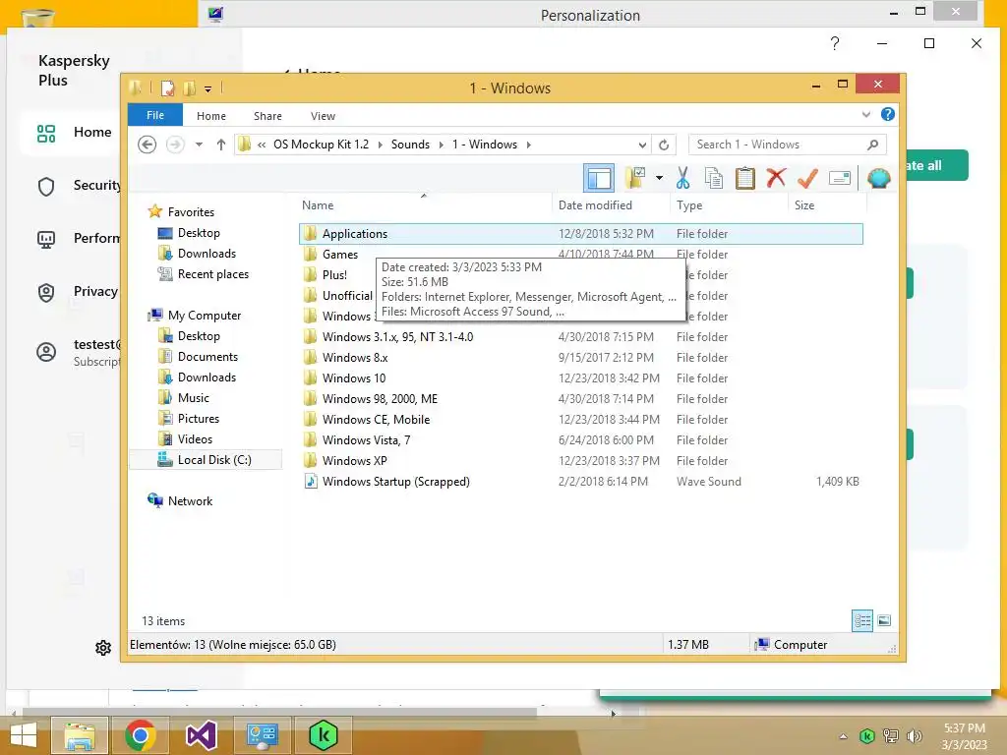Go up one folder level arrow
Image resolution: width=1007 pixels, height=755 pixels.
(x=221, y=145)
